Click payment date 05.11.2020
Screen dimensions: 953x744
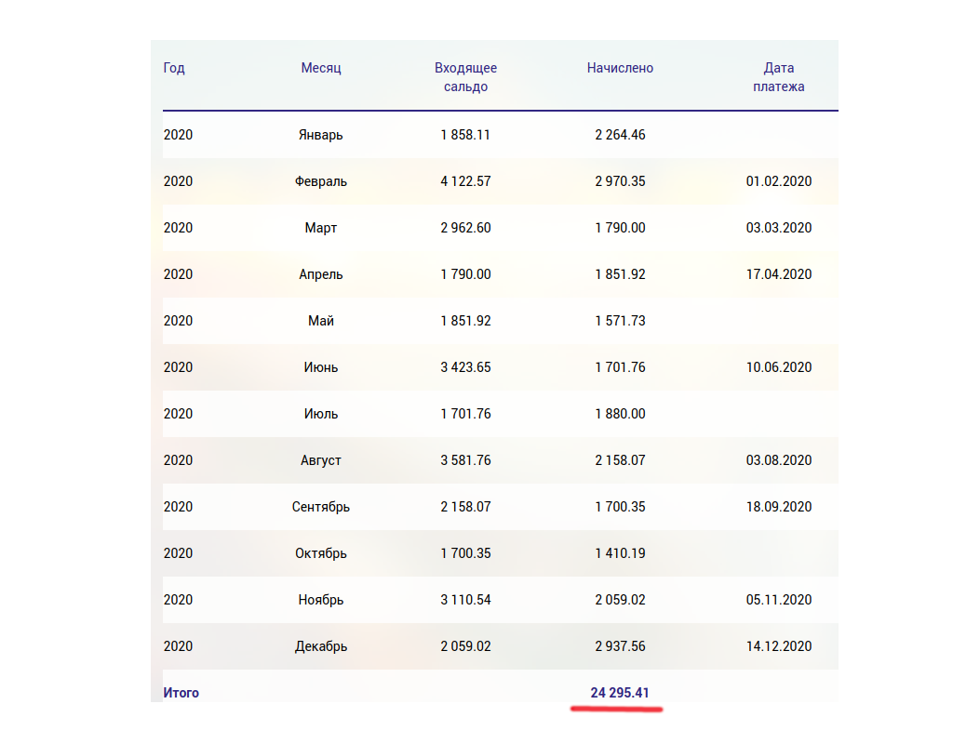(x=779, y=600)
